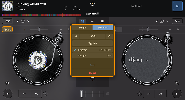Click the artist name DJ Merci
Viewport: 185px width, 100px height.
pyautogui.click(x=20, y=9)
